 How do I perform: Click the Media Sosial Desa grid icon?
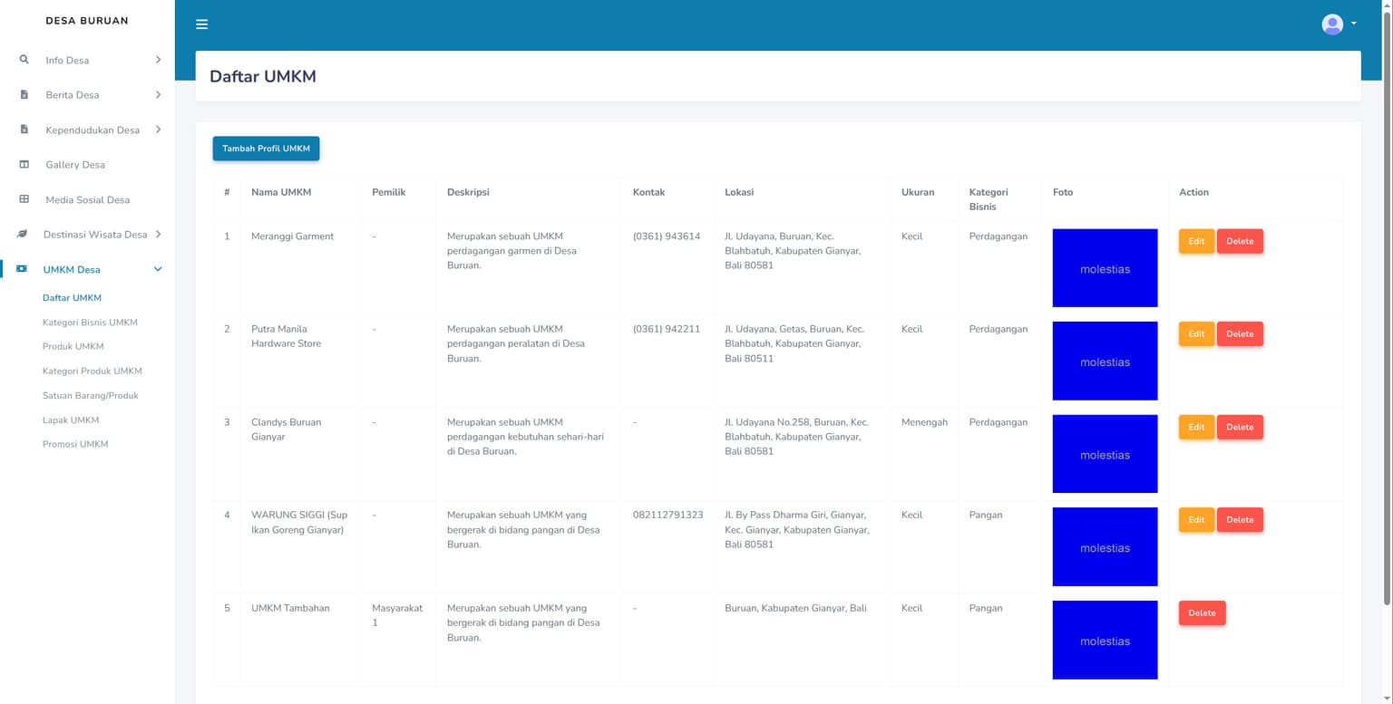click(24, 199)
